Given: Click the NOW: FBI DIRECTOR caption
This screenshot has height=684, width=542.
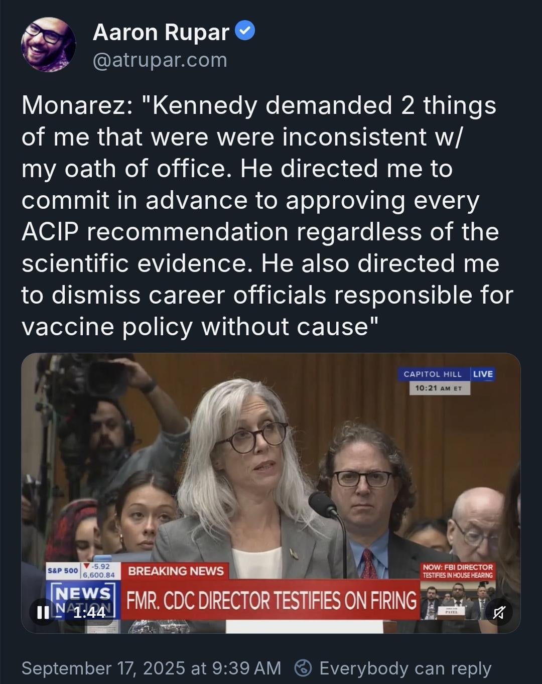Looking at the screenshot, I should pyautogui.click(x=457, y=571).
